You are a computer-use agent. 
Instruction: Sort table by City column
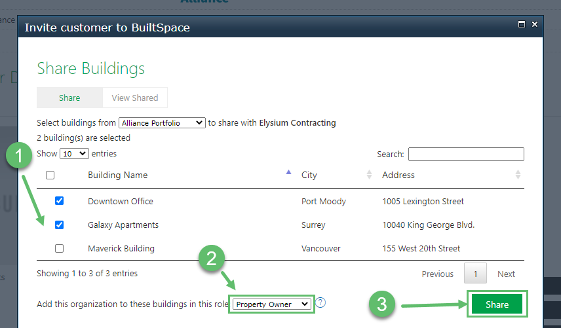click(x=369, y=175)
